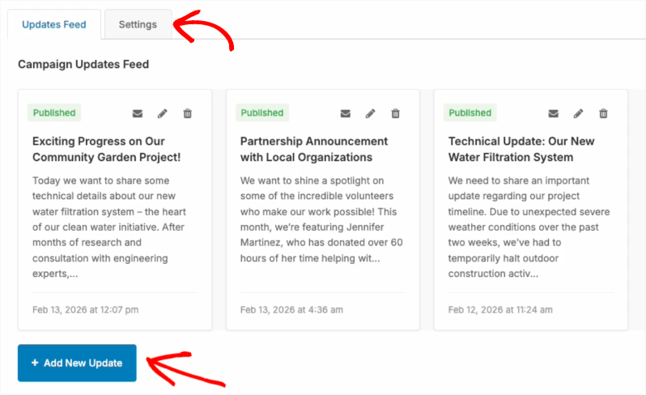
Task: Delete the Water Filtration System update
Action: pyautogui.click(x=604, y=113)
